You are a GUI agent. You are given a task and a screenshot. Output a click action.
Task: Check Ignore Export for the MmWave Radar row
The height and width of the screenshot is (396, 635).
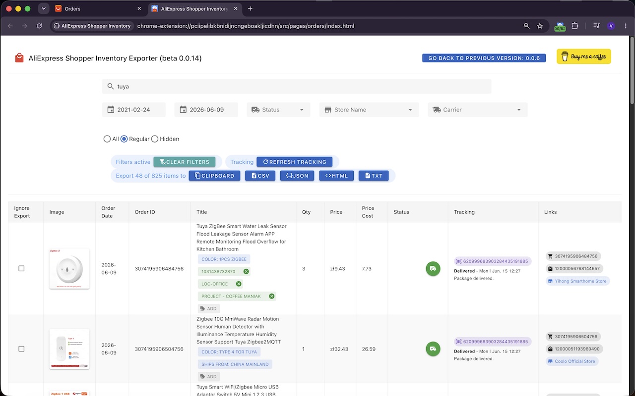21,349
